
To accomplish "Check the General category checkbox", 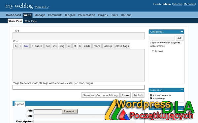I will [x=153, y=51].
